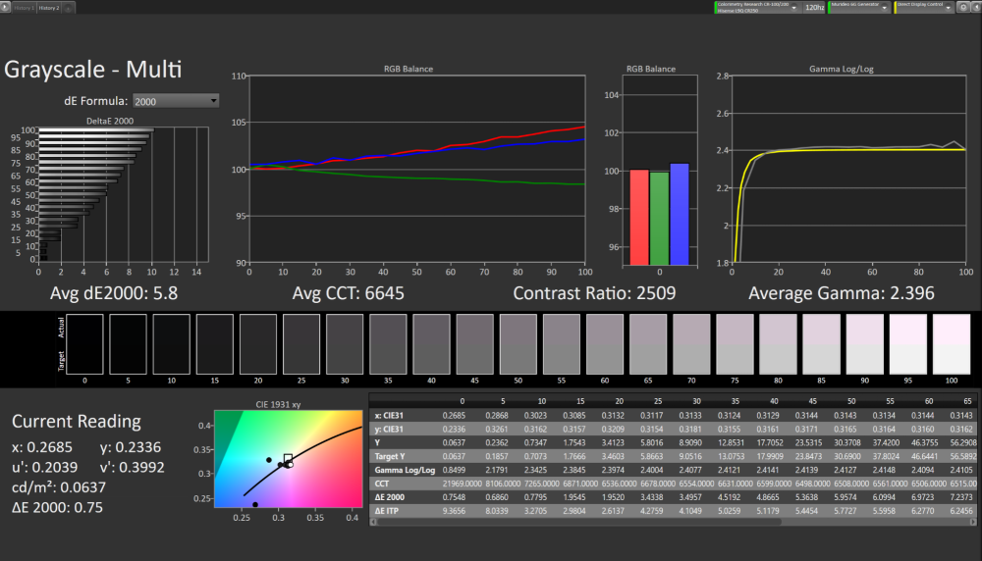Click the green bar in the RGB Balance bar chart
Viewport: 982px width, 561px height.
[x=660, y=219]
